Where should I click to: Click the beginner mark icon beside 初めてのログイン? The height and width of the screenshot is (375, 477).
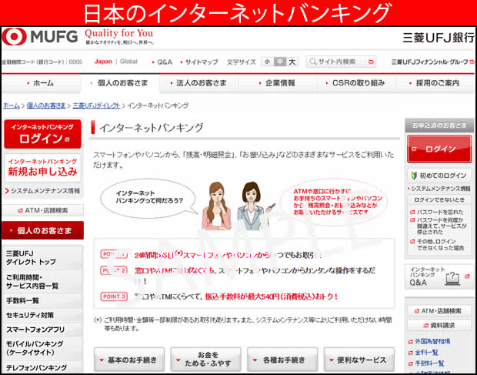[x=414, y=176]
